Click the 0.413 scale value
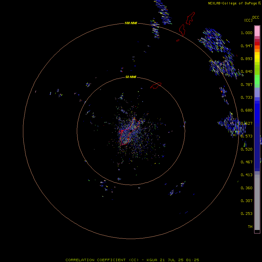 247,175
